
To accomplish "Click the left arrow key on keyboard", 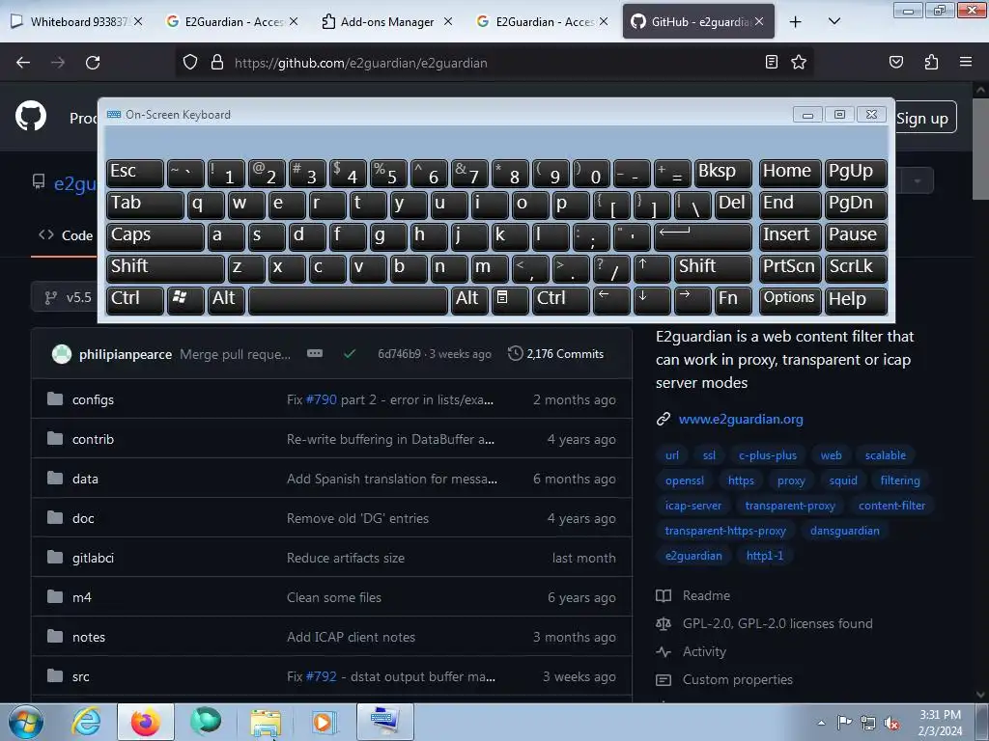I will click(x=610, y=300).
